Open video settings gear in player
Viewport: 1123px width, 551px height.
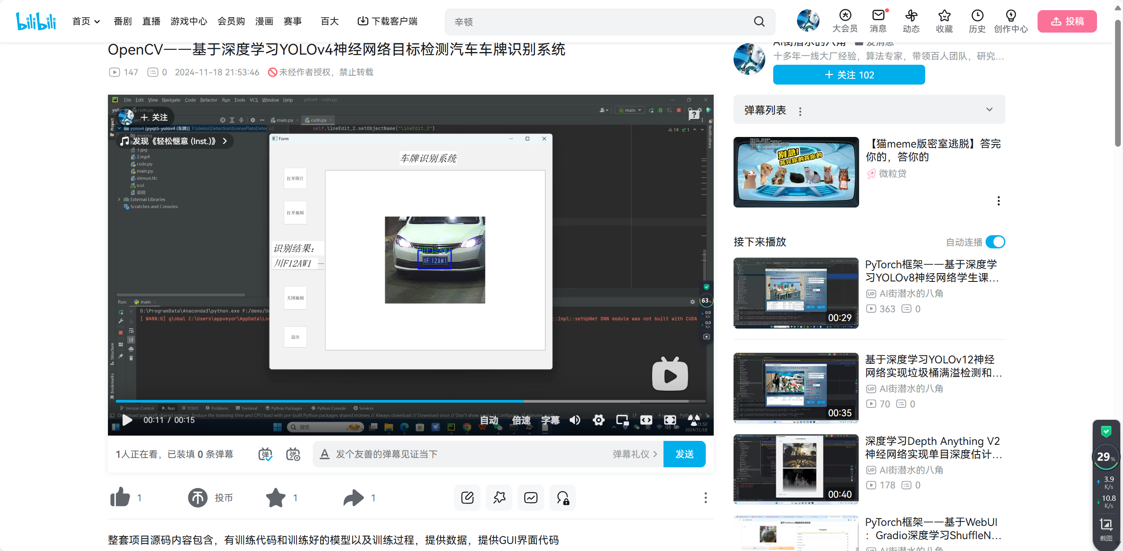pyautogui.click(x=598, y=420)
